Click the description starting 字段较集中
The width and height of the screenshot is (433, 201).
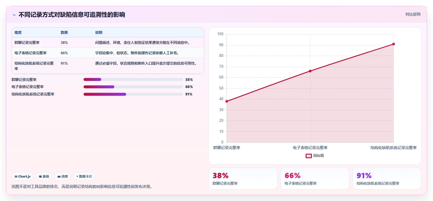click(x=137, y=53)
